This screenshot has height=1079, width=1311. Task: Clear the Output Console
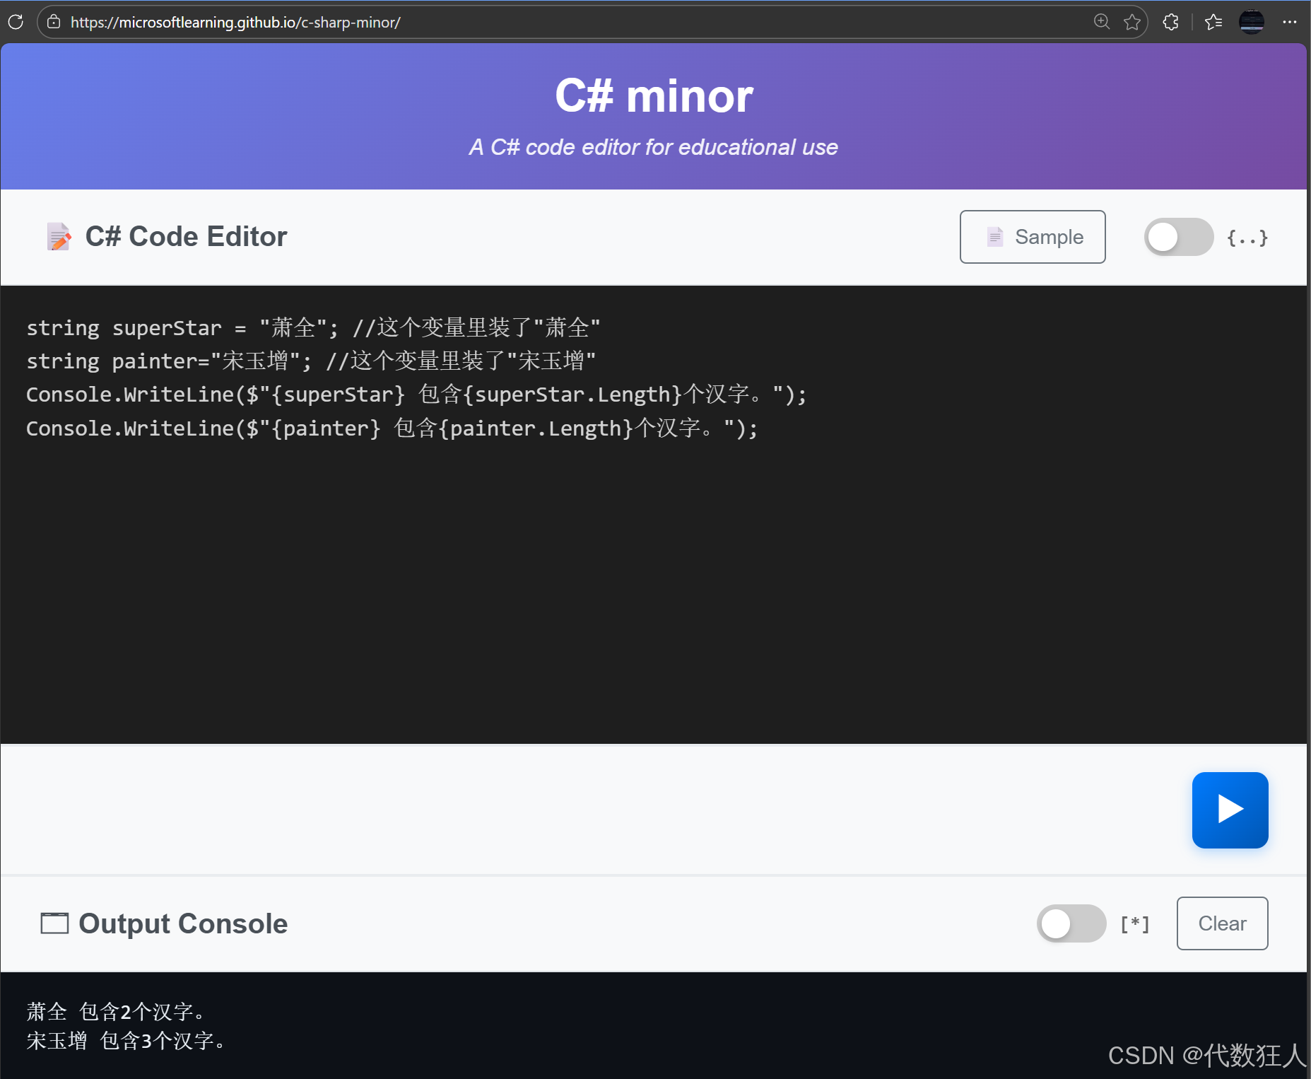1222,923
